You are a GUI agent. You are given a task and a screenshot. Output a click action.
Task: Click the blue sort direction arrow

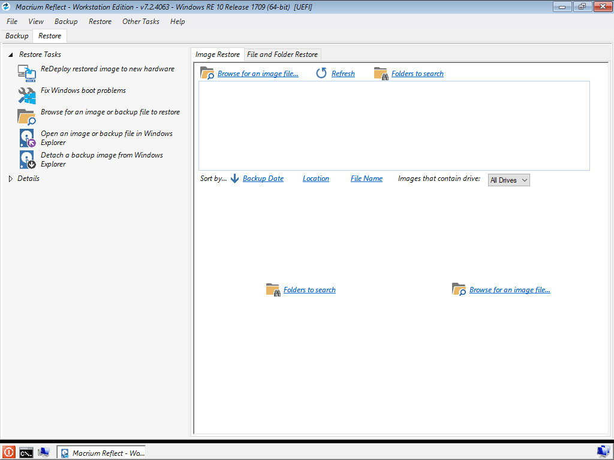tap(234, 178)
